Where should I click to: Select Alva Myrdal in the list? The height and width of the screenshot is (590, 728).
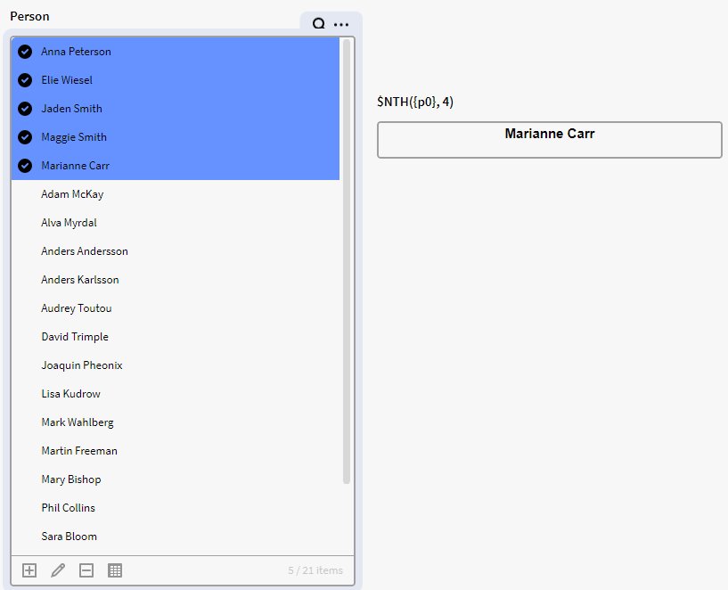(x=176, y=223)
